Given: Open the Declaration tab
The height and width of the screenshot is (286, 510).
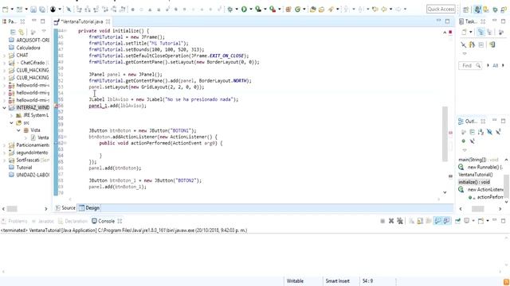Looking at the screenshot, I should tap(73, 221).
